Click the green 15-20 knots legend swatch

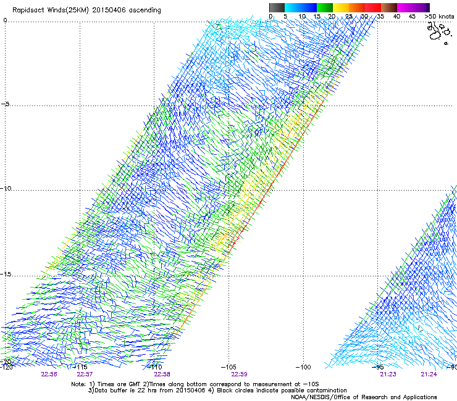click(x=325, y=7)
